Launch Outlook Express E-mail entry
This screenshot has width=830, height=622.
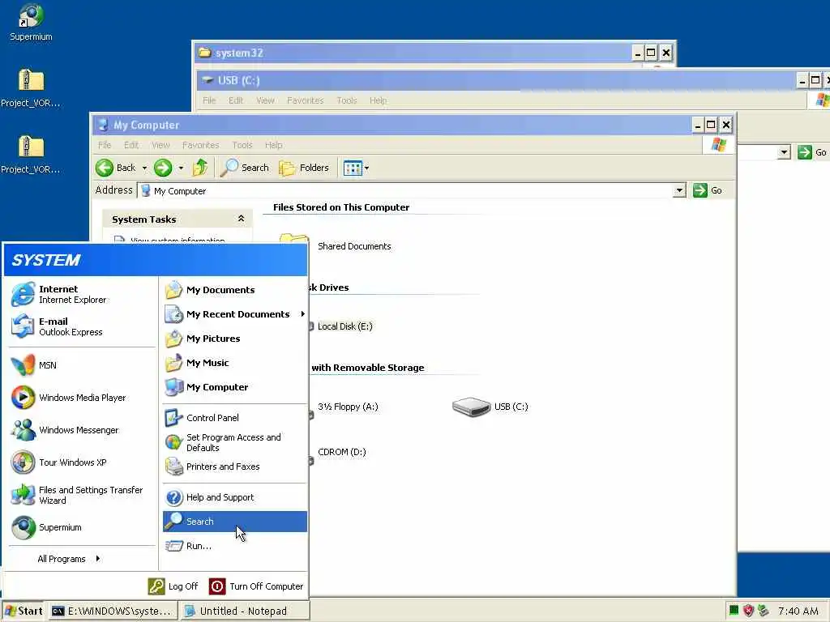(x=82, y=327)
